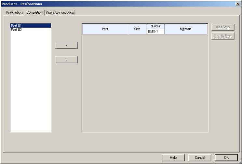Screen dimensions: 242x164
Task: Cancel the perforations dialog
Action: pyautogui.click(x=200, y=158)
